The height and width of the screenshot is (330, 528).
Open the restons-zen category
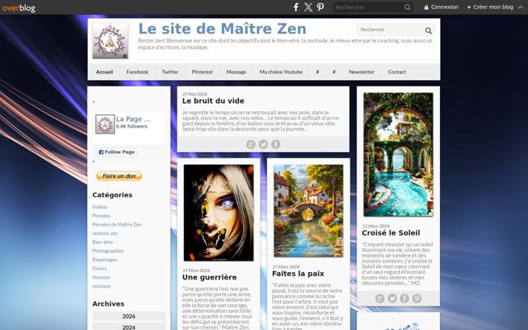click(x=105, y=233)
